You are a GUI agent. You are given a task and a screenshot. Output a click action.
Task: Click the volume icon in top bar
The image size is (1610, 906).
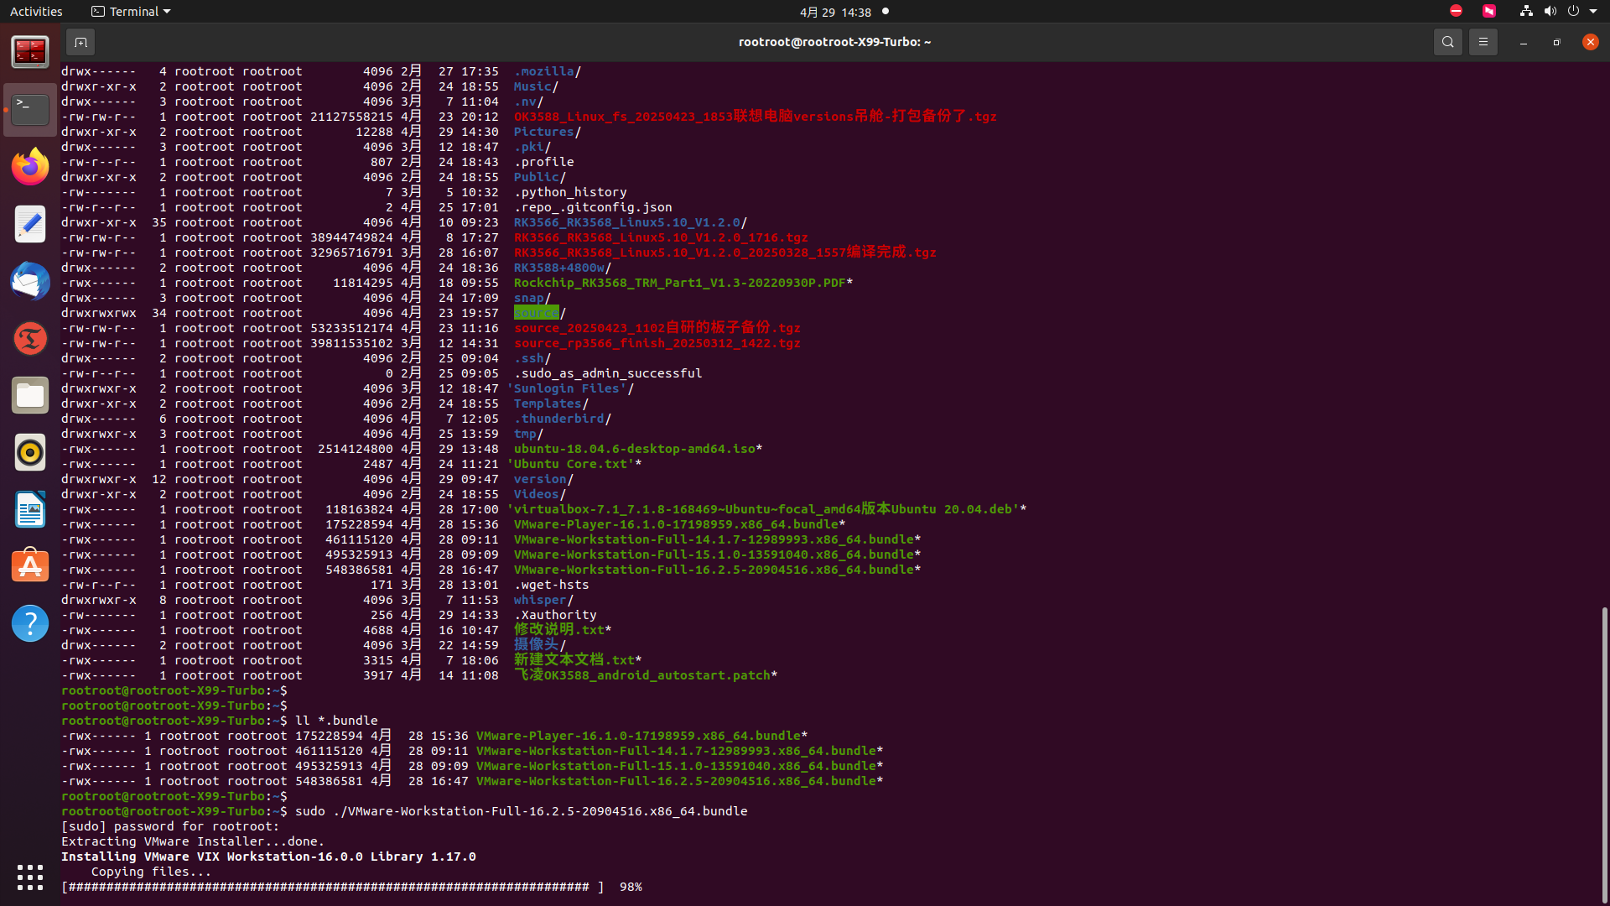[1550, 12]
